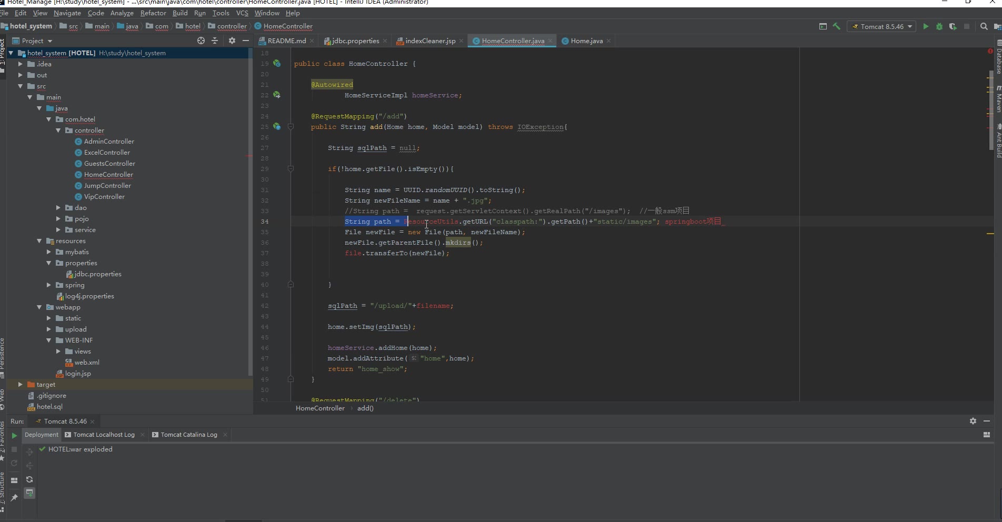The width and height of the screenshot is (1002, 522).
Task: Collapse the controller package
Action: [x=58, y=130]
